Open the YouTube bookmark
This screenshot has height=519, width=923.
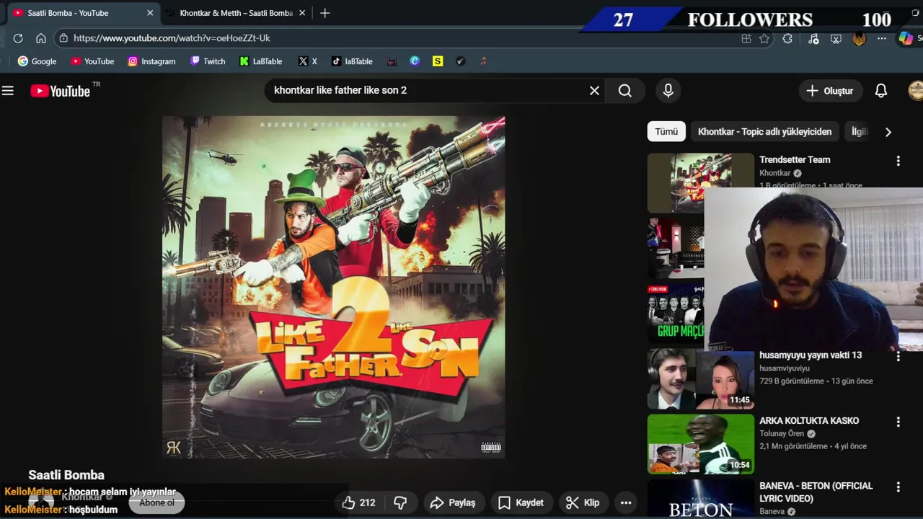tap(92, 61)
